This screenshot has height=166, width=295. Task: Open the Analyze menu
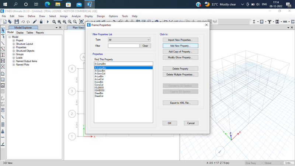76,16
